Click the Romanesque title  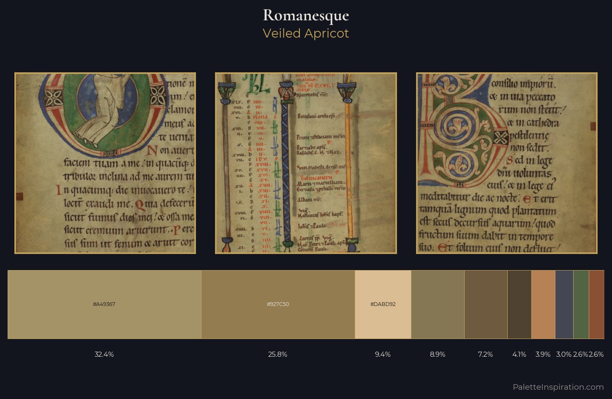pos(306,15)
